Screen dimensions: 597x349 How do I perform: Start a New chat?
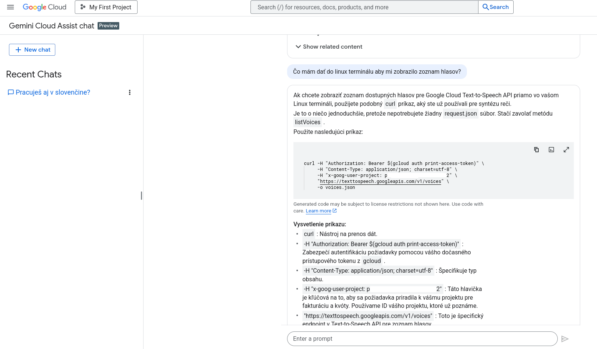pos(32,50)
